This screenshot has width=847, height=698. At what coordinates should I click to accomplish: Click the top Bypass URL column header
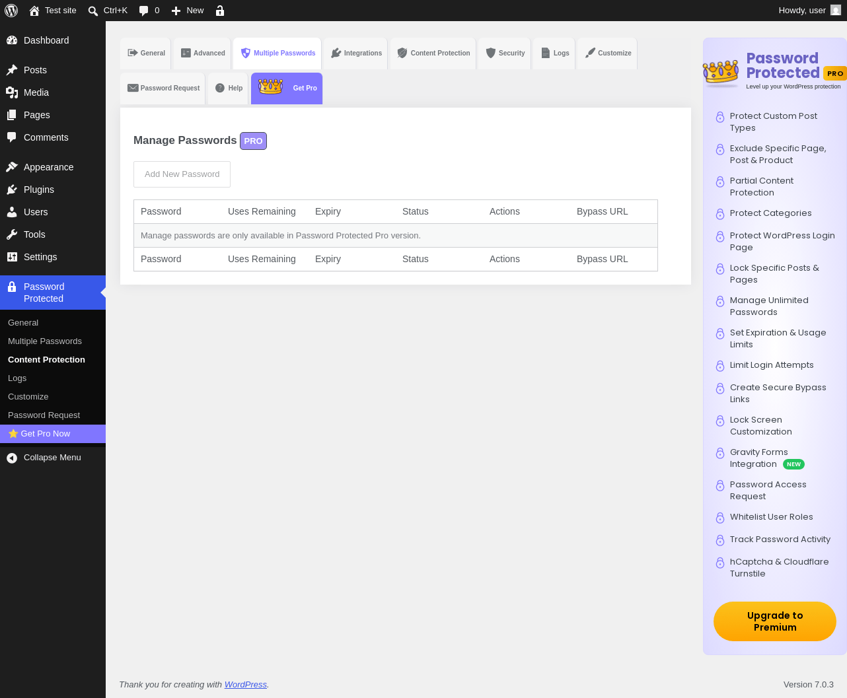coord(603,211)
